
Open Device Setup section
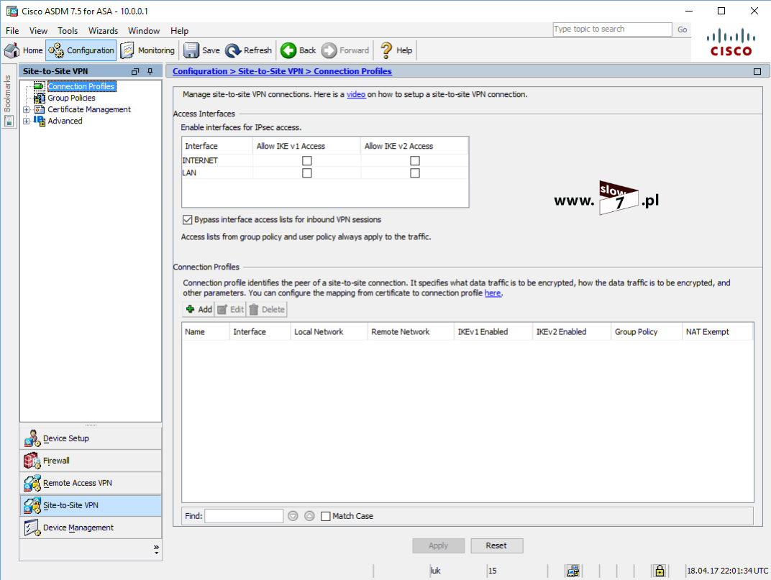pyautogui.click(x=91, y=438)
